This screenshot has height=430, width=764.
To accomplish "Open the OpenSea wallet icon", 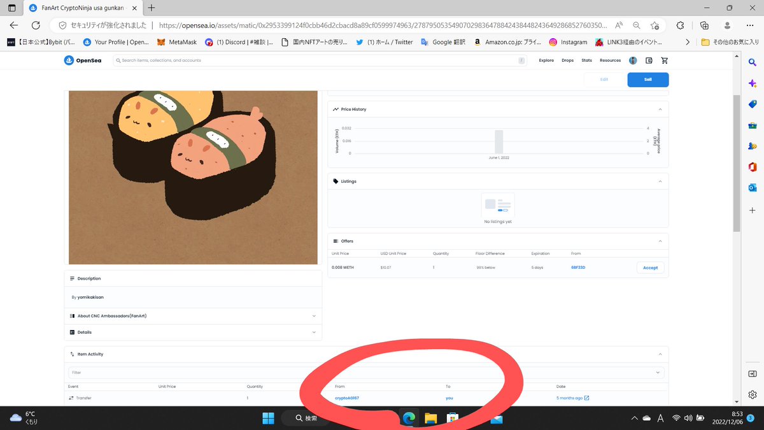I will coord(649,61).
